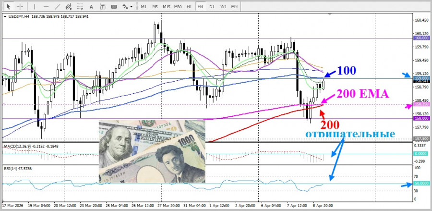Click the 31 Mar 04:00 time label
Viewport: 432px width, 211px height.
[x=194, y=206]
